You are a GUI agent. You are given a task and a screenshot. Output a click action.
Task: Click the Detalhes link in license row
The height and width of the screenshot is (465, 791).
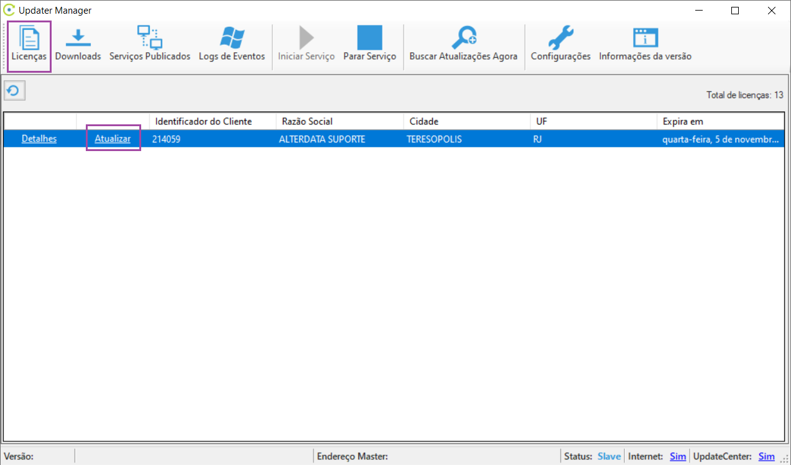[39, 139]
